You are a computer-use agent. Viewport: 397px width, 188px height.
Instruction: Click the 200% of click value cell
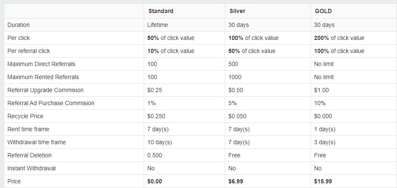[339, 38]
